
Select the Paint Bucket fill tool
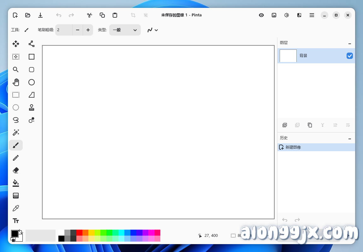16,183
